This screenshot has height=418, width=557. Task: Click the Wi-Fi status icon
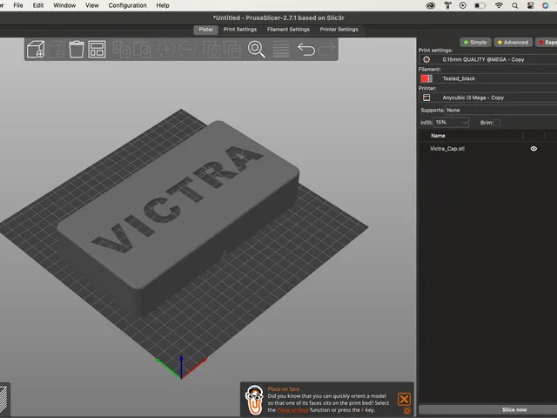tap(499, 5)
